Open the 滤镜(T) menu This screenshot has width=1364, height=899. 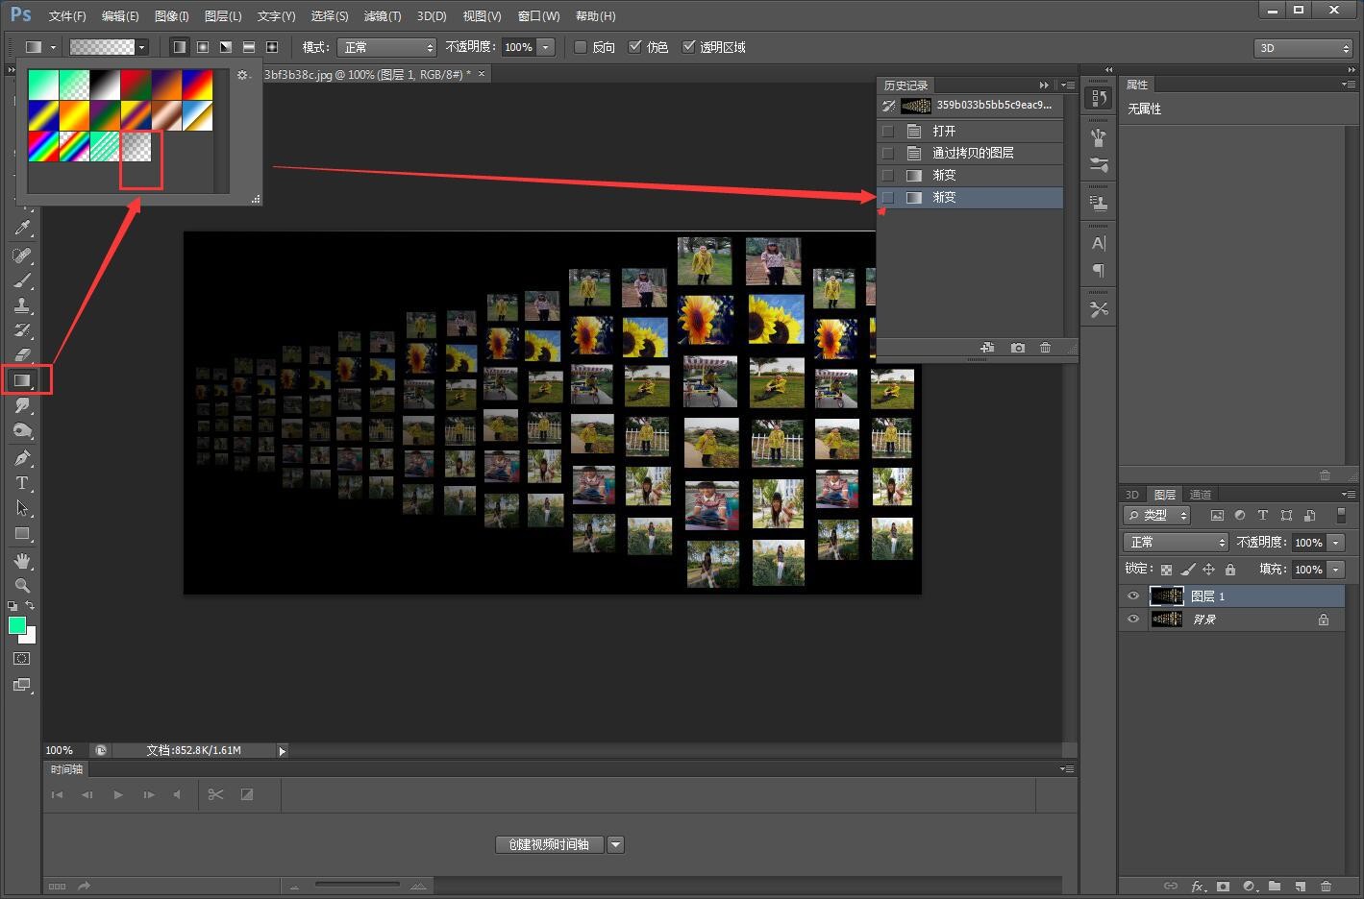(x=383, y=16)
